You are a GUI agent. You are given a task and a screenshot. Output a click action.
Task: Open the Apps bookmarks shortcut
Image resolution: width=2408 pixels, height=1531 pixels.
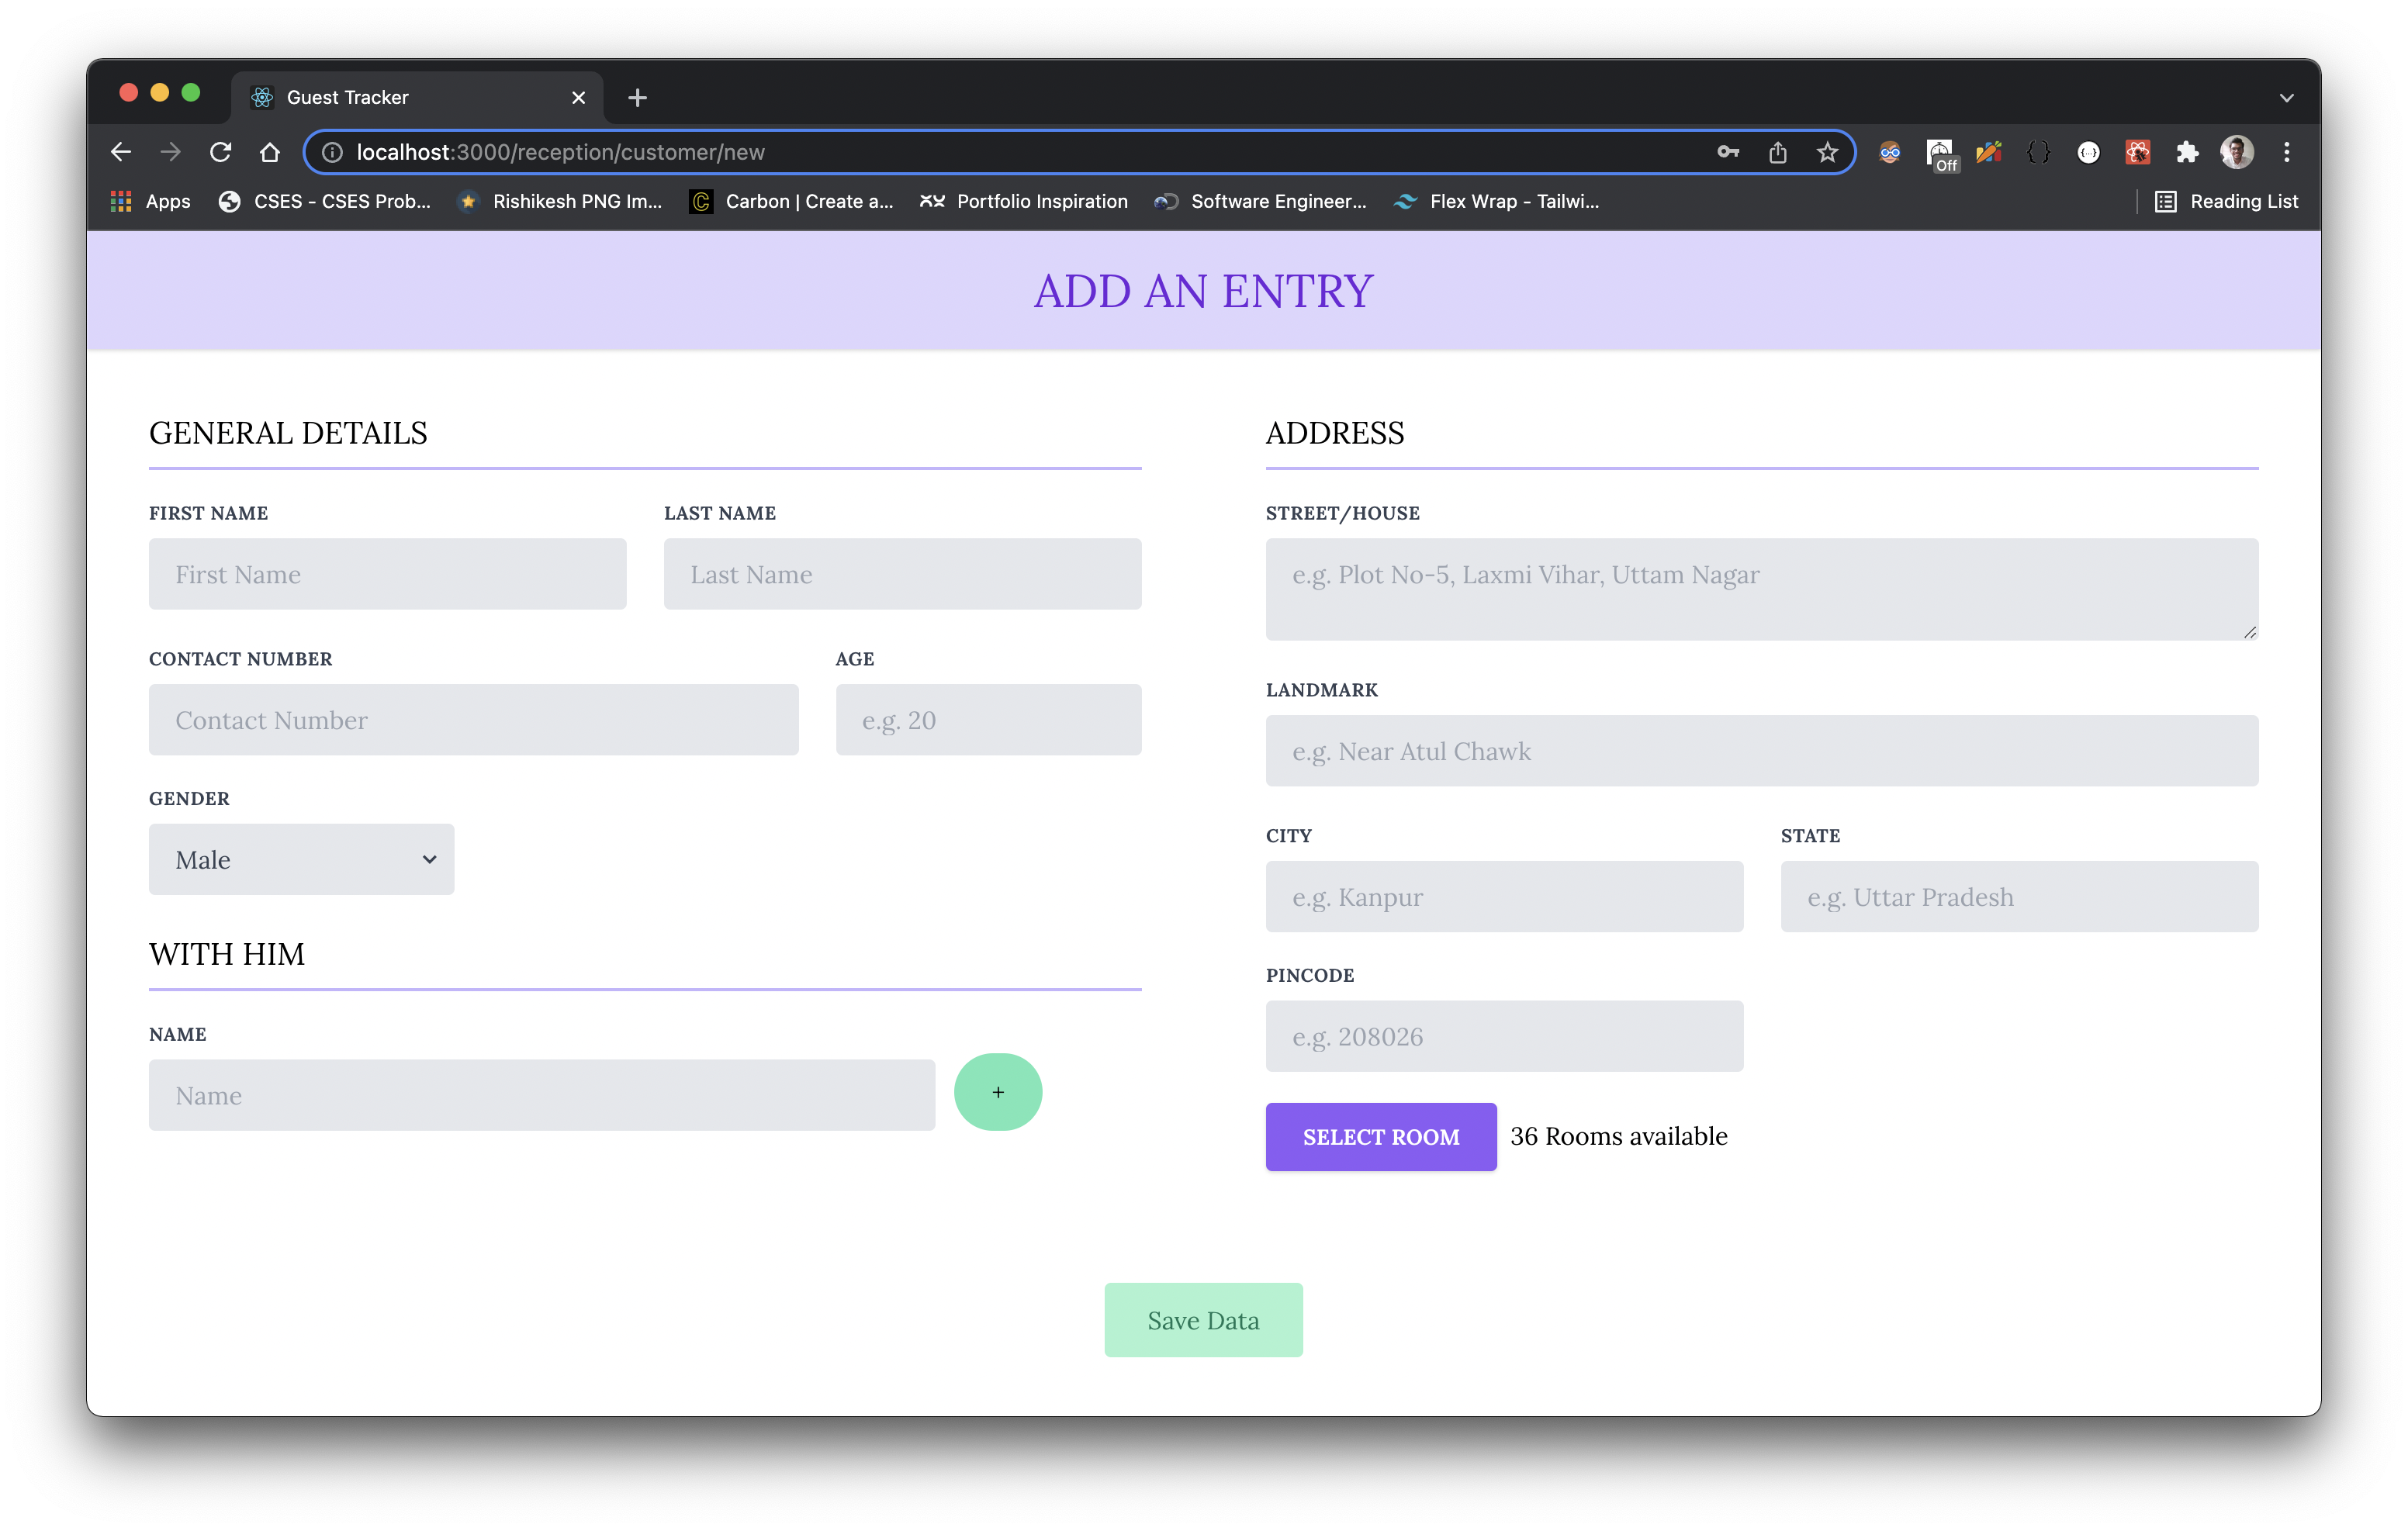coord(150,201)
